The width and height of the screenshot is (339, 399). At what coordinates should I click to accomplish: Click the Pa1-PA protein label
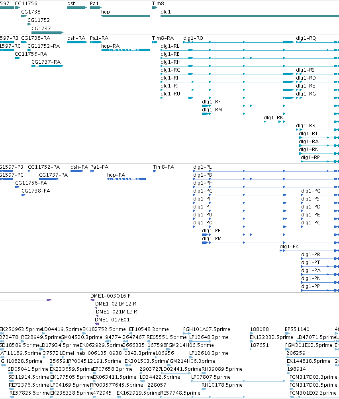coord(100,167)
